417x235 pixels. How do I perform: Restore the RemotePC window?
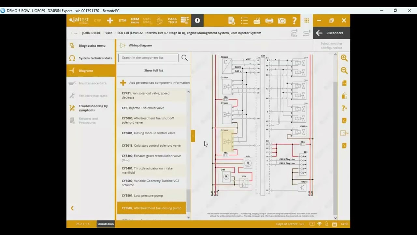(395, 10)
